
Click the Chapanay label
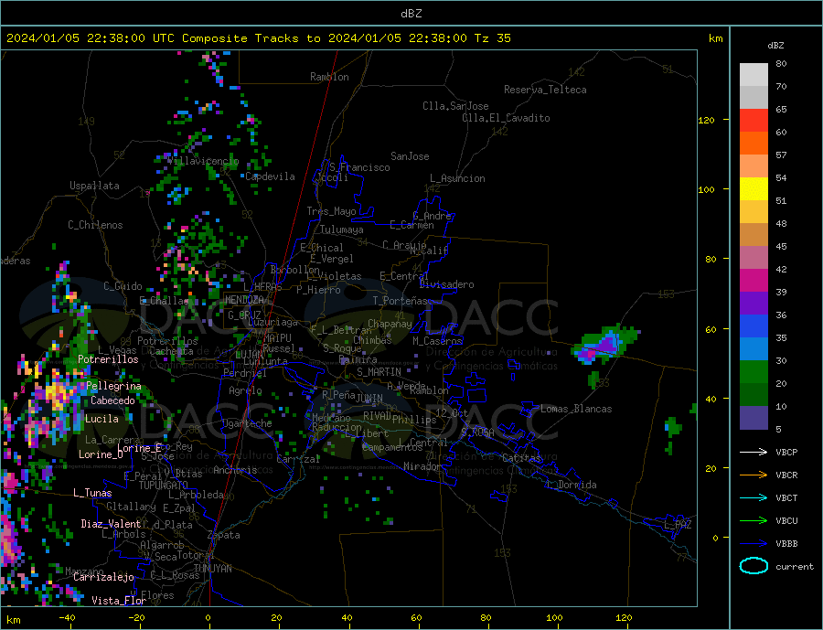coord(390,324)
